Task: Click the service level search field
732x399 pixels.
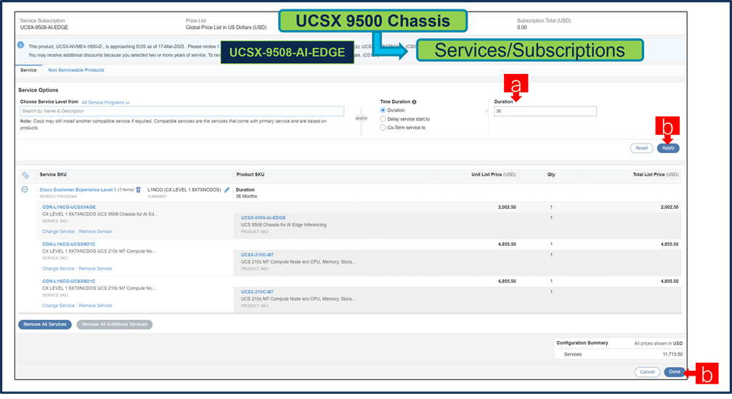Action: click(x=182, y=111)
